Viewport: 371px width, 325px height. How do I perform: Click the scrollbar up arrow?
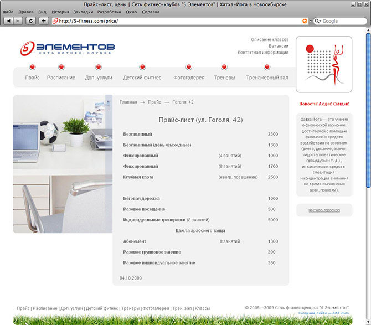[368, 30]
